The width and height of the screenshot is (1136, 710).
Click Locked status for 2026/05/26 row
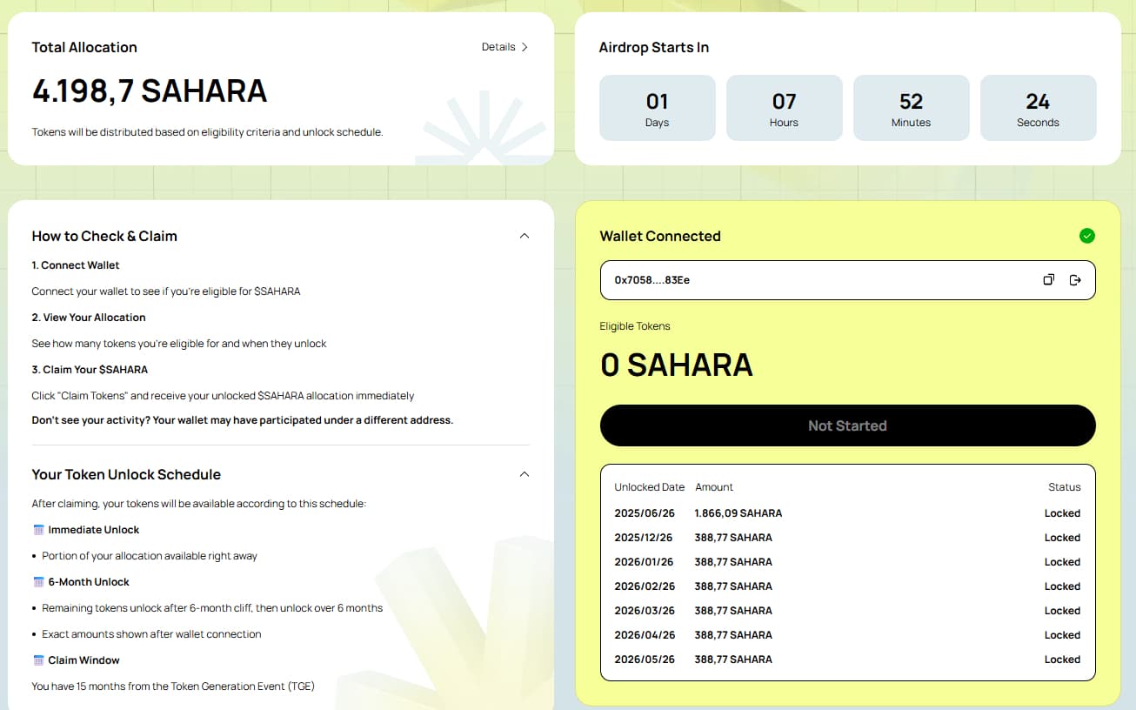pos(1062,660)
